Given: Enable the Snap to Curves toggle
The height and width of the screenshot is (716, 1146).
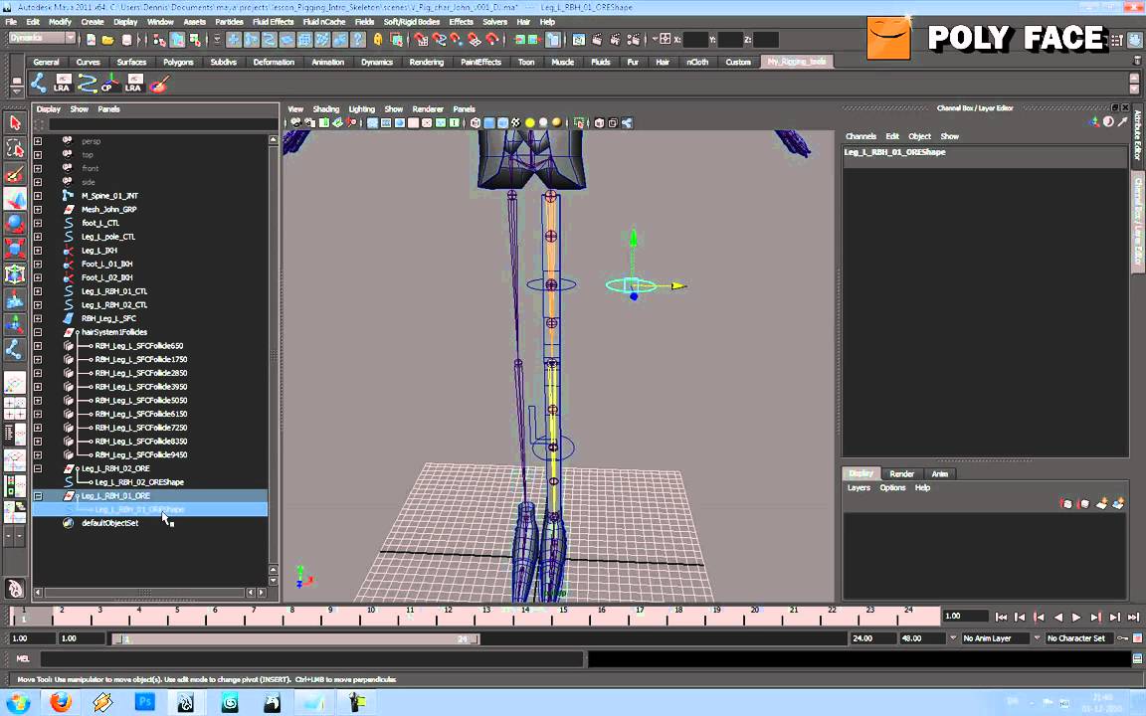Looking at the screenshot, I should (x=439, y=40).
